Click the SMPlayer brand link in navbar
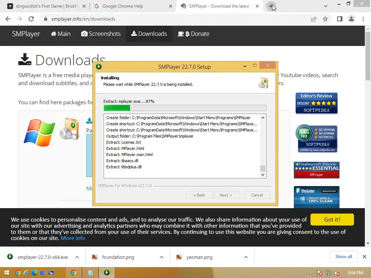The width and height of the screenshot is (371, 278). tap(26, 34)
